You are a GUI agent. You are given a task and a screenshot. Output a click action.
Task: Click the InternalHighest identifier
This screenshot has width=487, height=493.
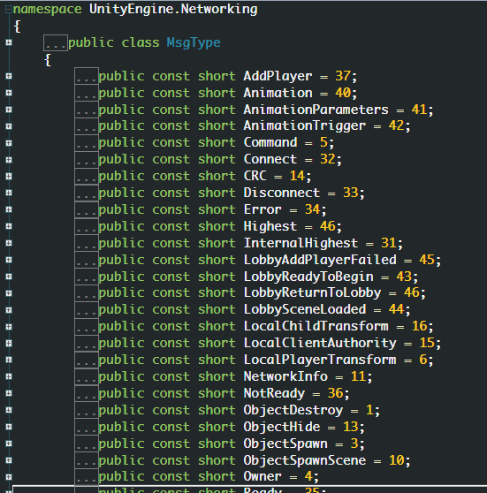pos(301,243)
